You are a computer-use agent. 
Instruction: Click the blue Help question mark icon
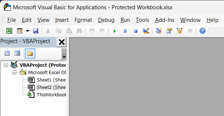pos(202,31)
